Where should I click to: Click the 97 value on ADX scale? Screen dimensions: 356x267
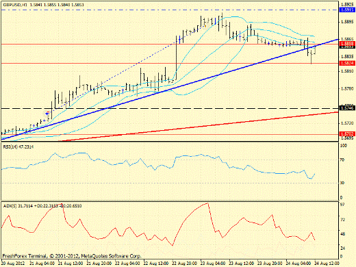(x=342, y=205)
